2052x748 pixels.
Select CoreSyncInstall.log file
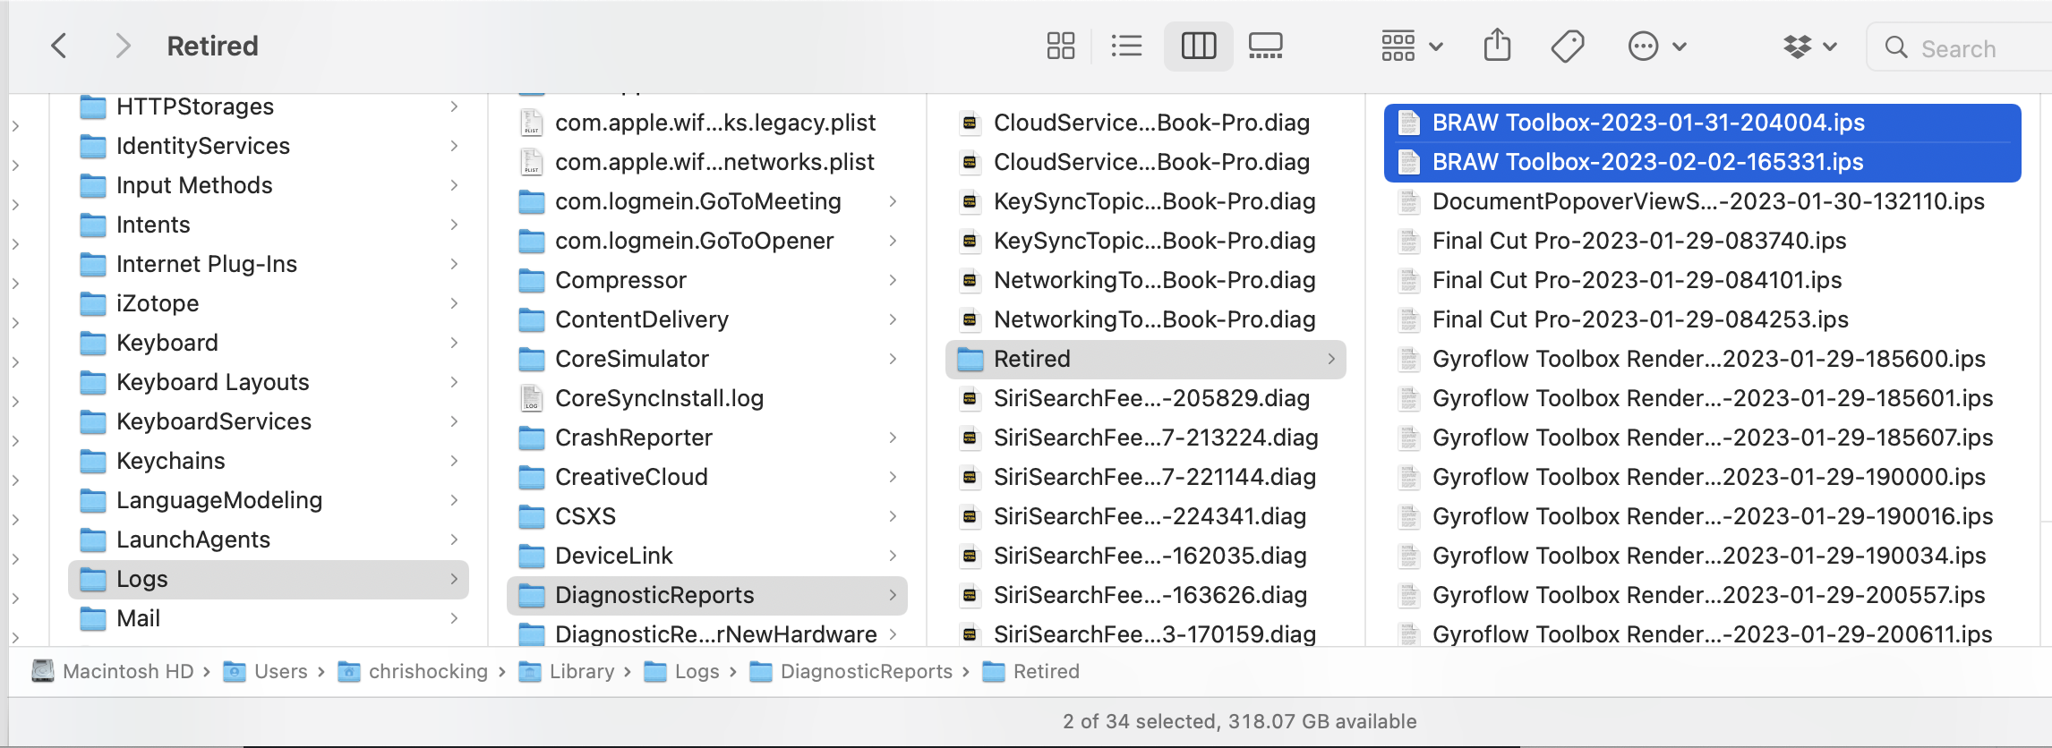[x=659, y=398]
